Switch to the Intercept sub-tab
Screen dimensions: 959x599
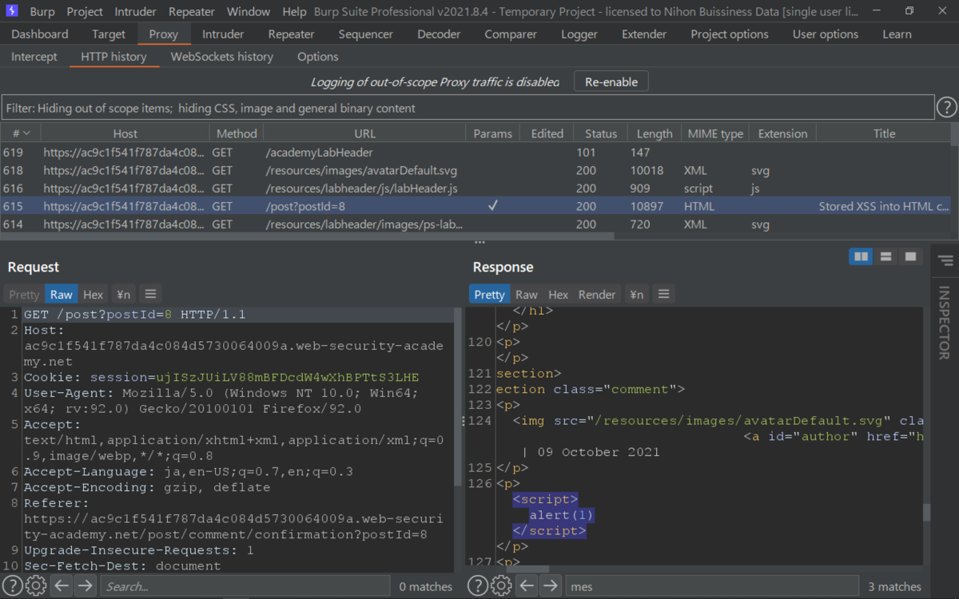pyautogui.click(x=34, y=57)
